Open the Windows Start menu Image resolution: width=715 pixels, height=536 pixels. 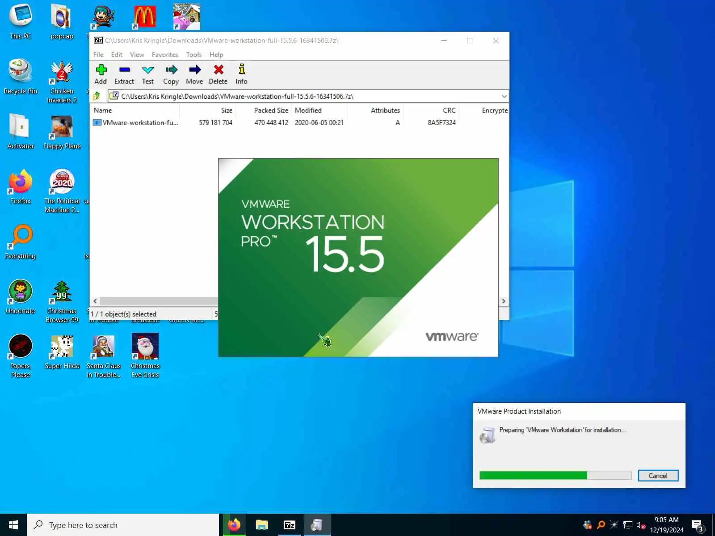coord(13,525)
